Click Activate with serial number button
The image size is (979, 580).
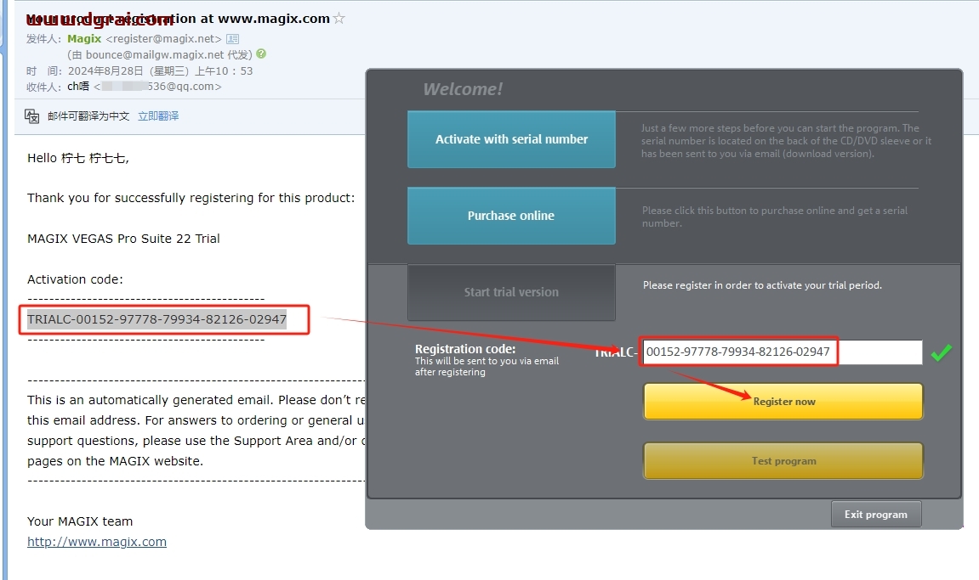[511, 139]
